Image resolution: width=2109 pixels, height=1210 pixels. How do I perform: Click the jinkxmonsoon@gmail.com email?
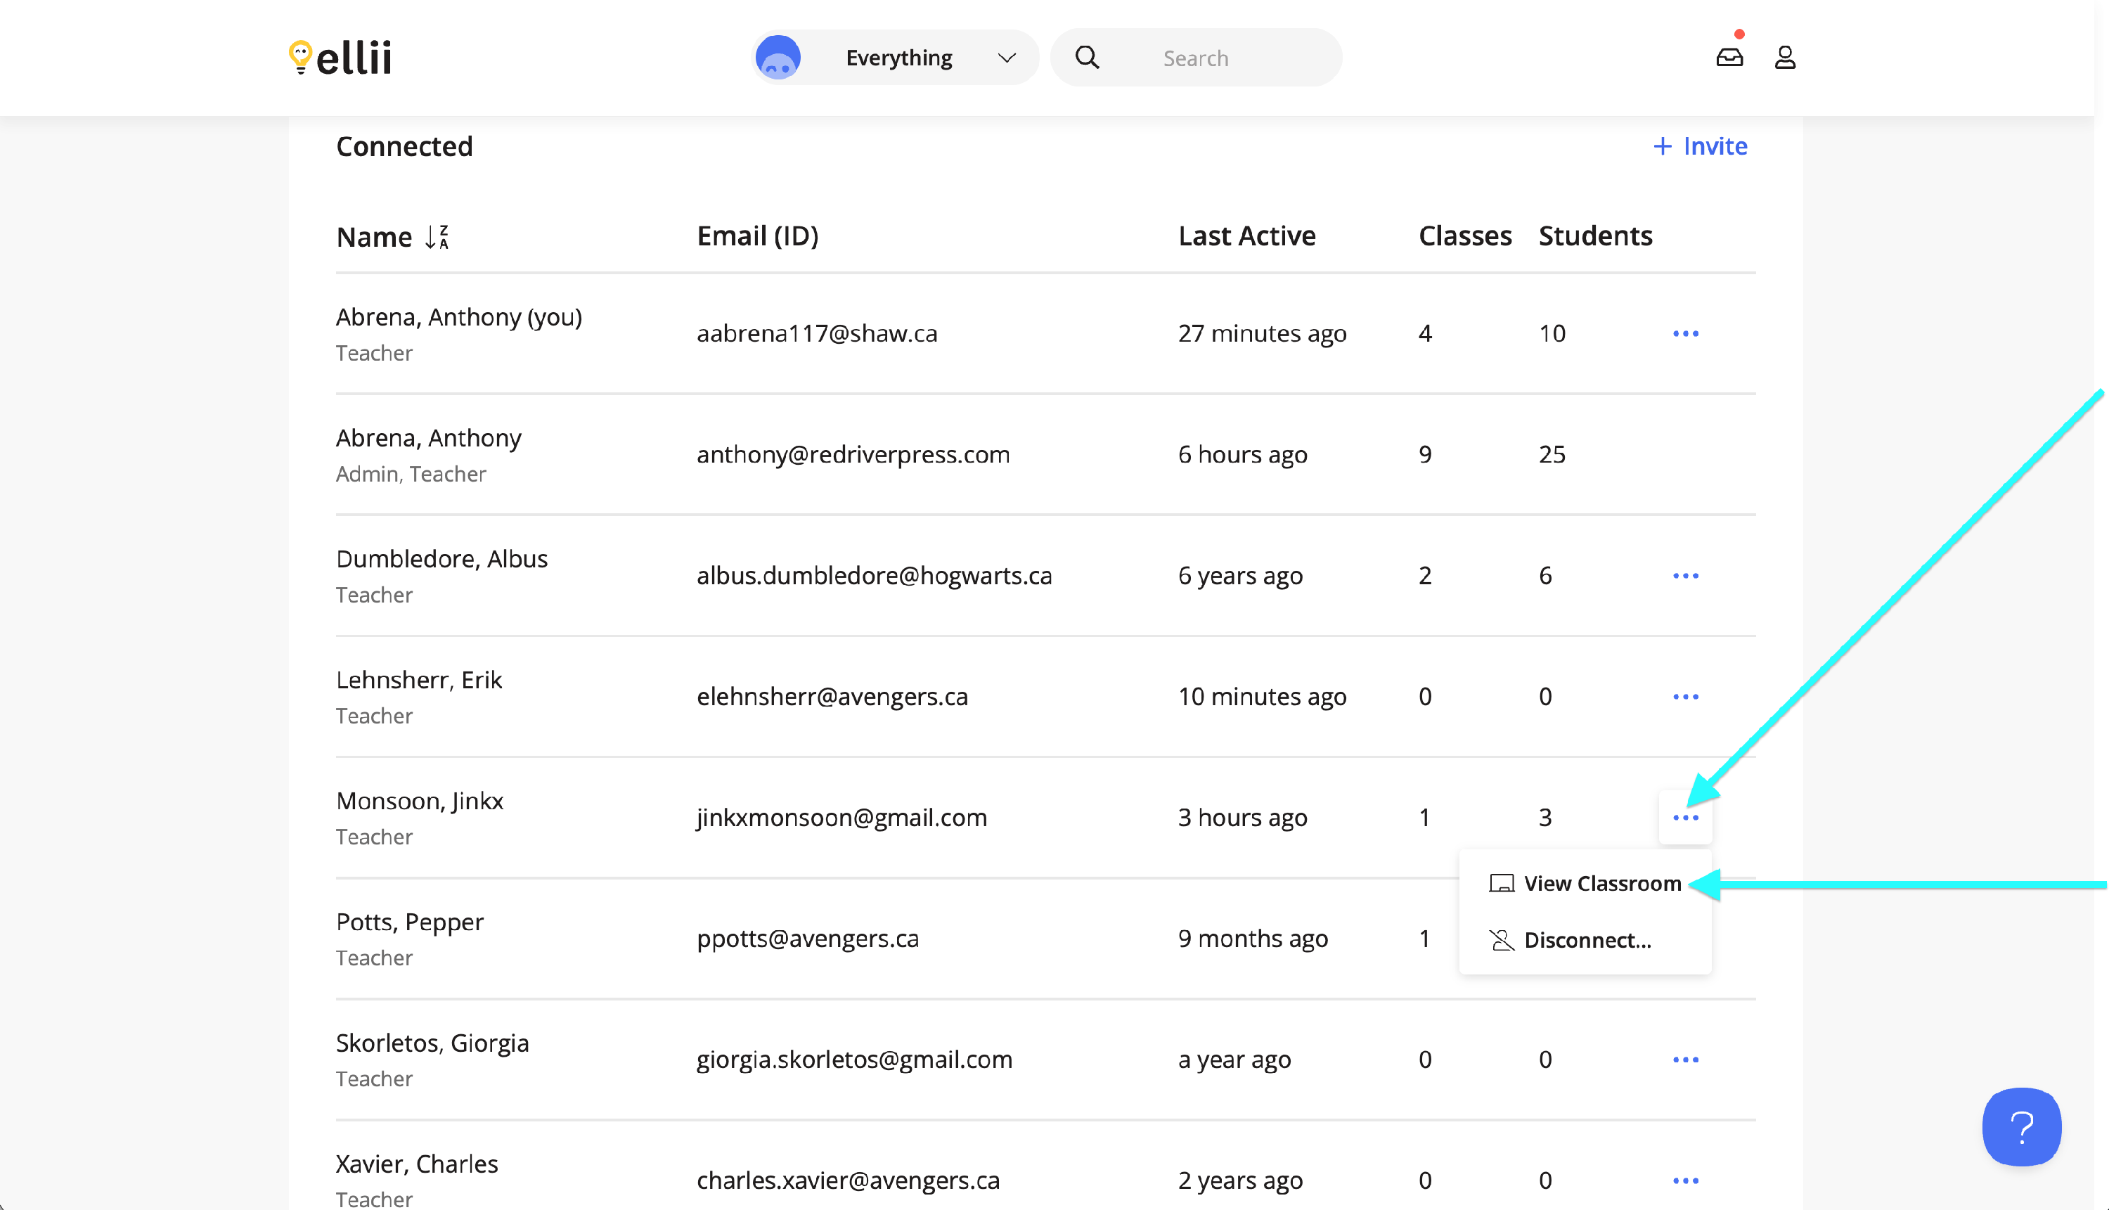841,818
